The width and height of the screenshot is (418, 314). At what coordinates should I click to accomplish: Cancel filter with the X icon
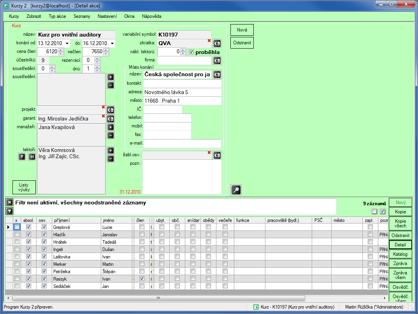9,202
